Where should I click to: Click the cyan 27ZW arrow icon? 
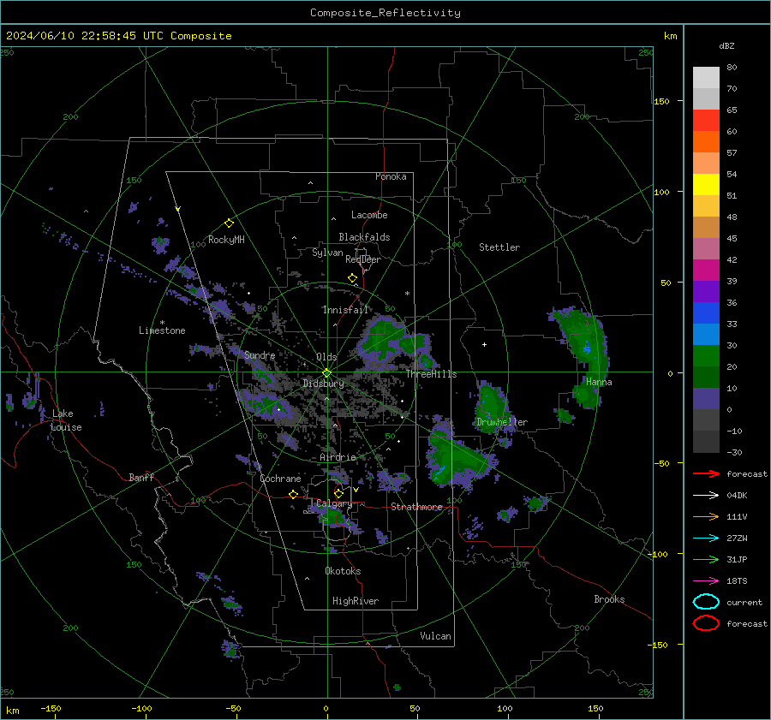point(706,539)
